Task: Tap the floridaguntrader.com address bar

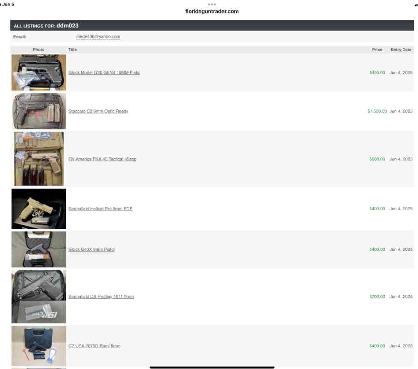Action: [212, 11]
